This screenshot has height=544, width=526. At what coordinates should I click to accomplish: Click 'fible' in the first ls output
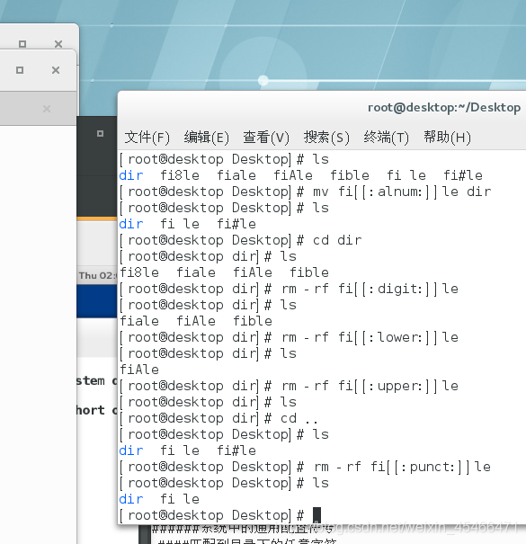point(350,175)
